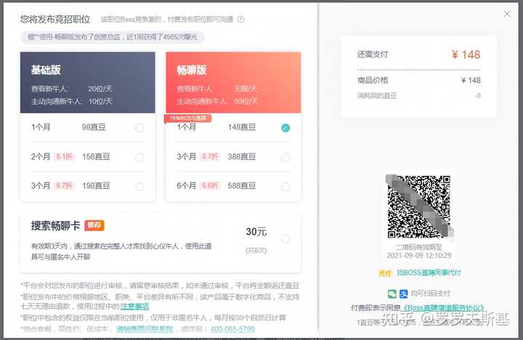523x340 pixels.
Task: Click the QR expiry time 2021-09-09 12:10:29
Action: click(x=419, y=256)
